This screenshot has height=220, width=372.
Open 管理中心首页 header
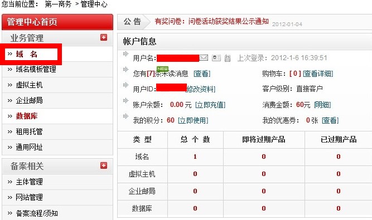click(x=57, y=22)
